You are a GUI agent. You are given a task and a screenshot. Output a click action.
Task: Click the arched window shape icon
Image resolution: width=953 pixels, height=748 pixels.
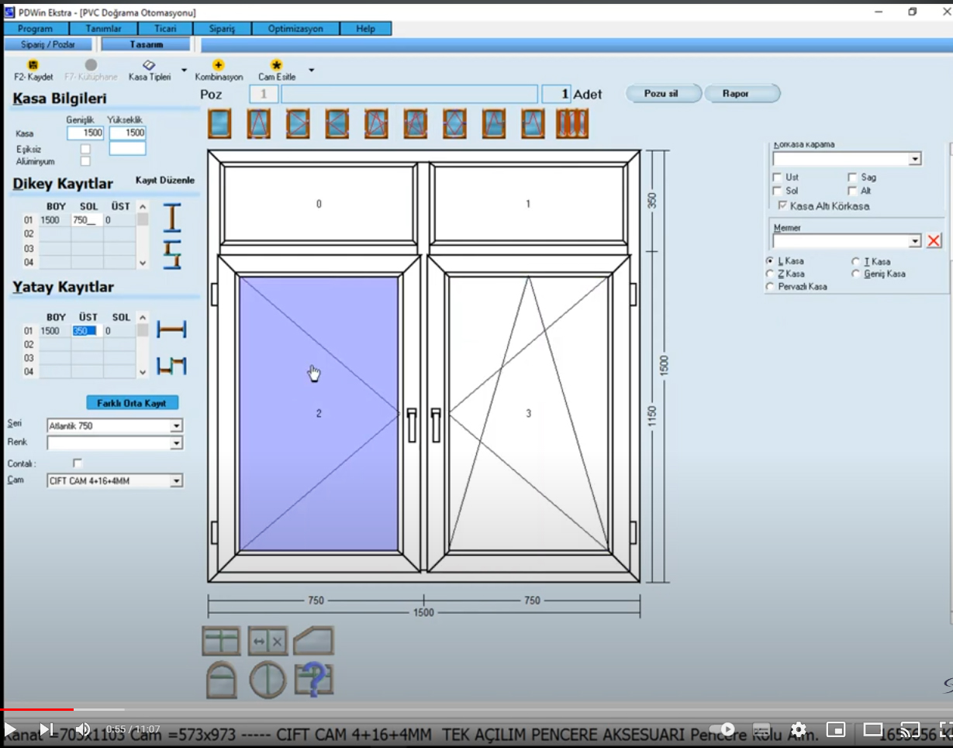[x=221, y=681]
